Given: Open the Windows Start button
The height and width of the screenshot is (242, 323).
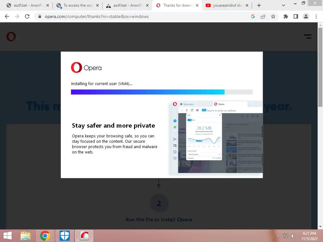Looking at the screenshot, I should point(8,236).
